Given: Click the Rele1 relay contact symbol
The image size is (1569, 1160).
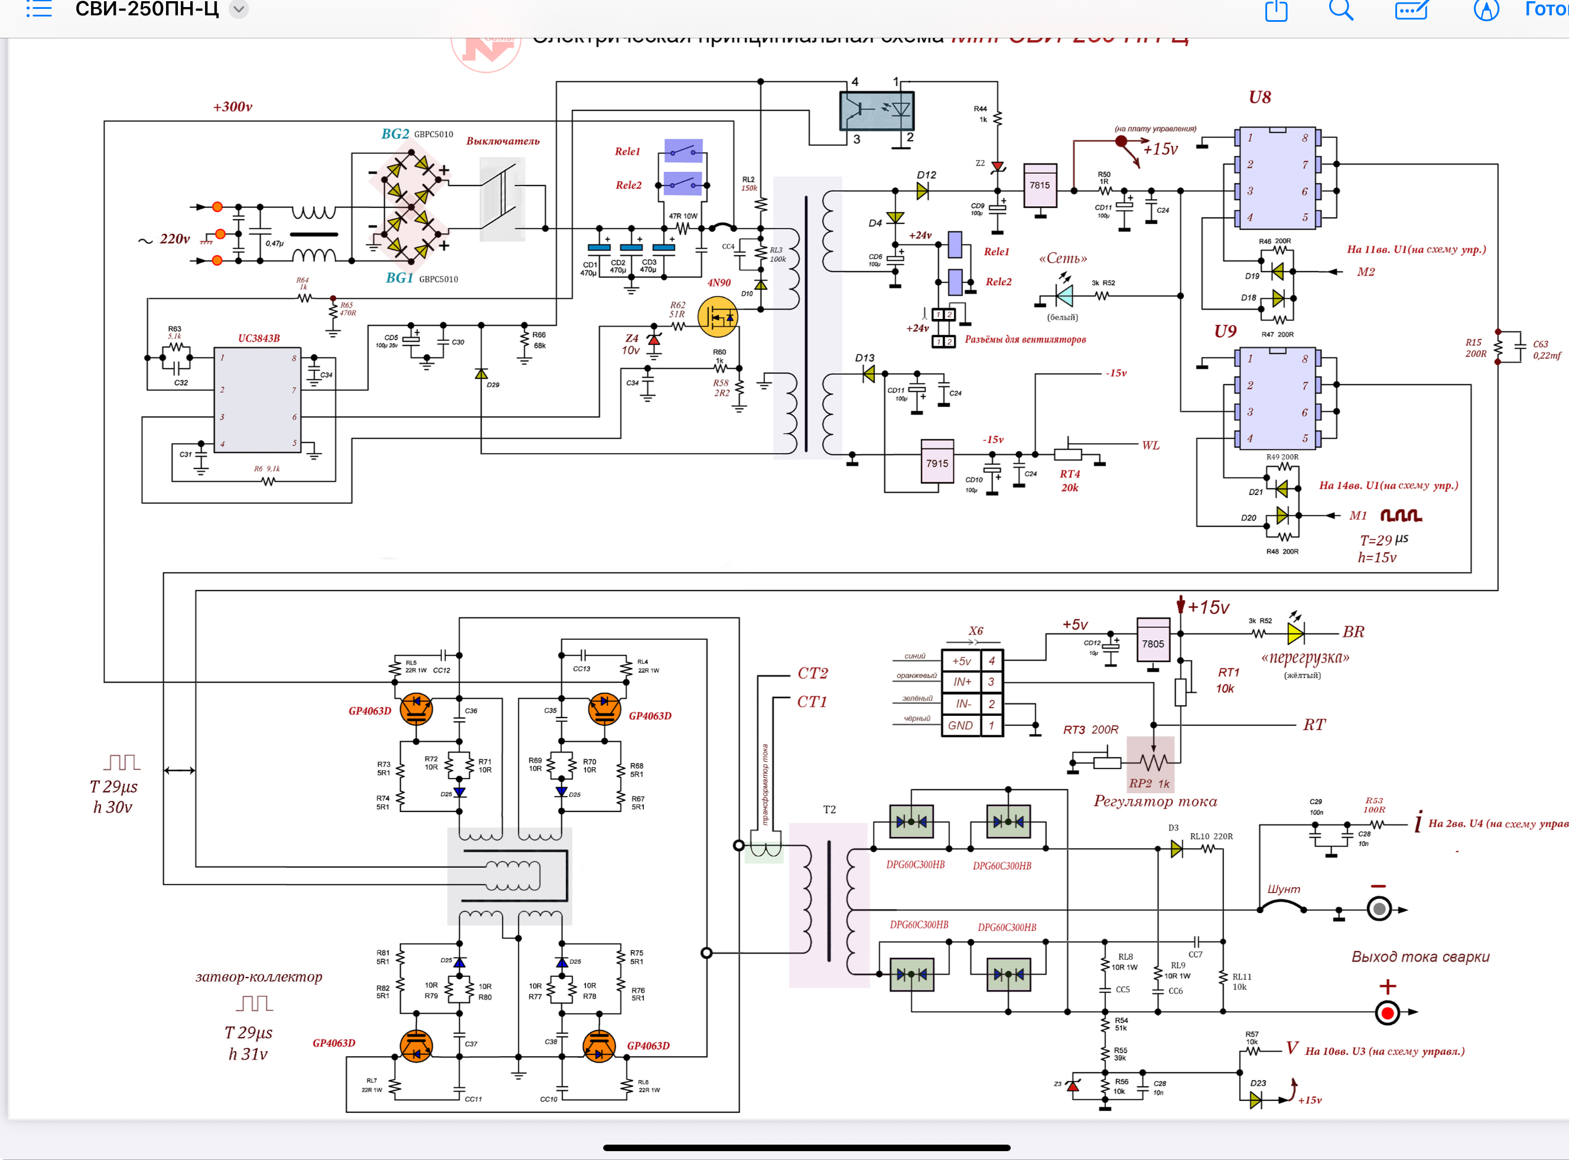Looking at the screenshot, I should click(x=683, y=151).
